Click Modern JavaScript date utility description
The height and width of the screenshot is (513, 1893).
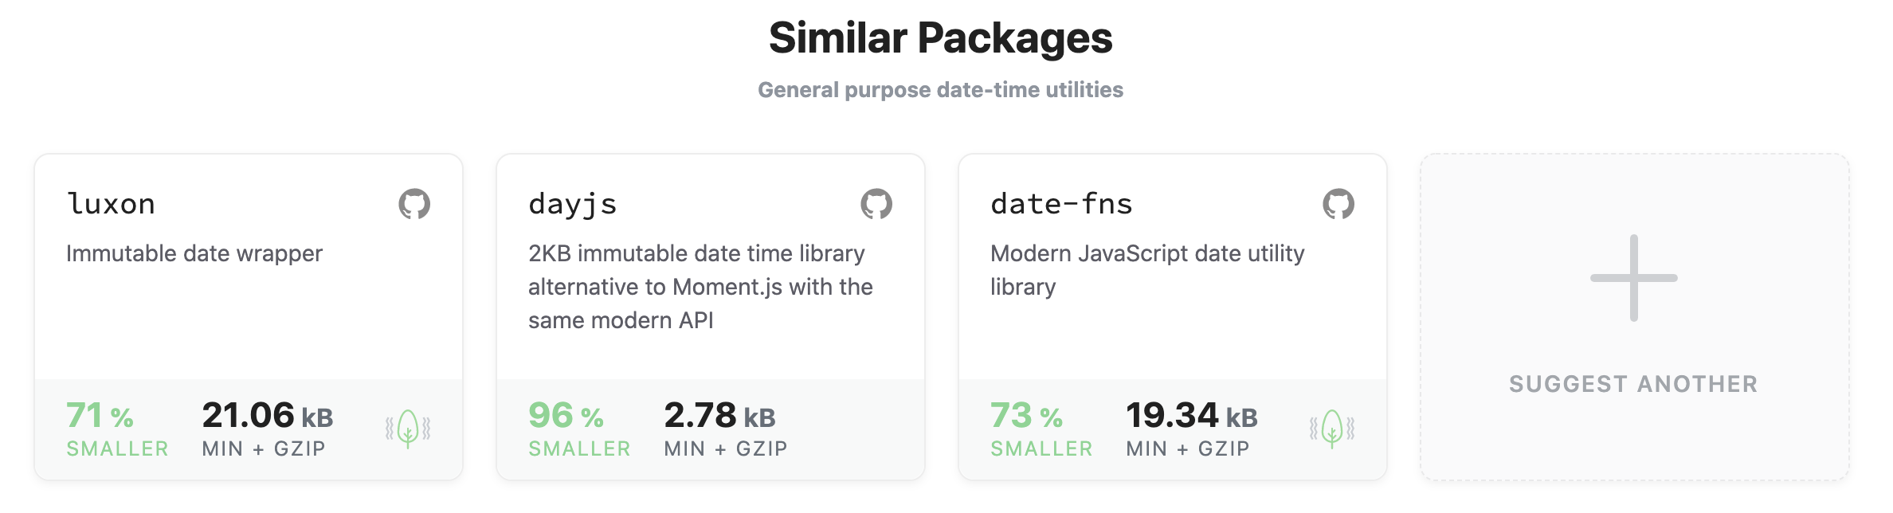tap(1147, 270)
